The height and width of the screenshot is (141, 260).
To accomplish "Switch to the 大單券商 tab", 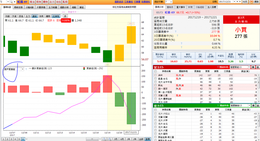I will point(41,7).
